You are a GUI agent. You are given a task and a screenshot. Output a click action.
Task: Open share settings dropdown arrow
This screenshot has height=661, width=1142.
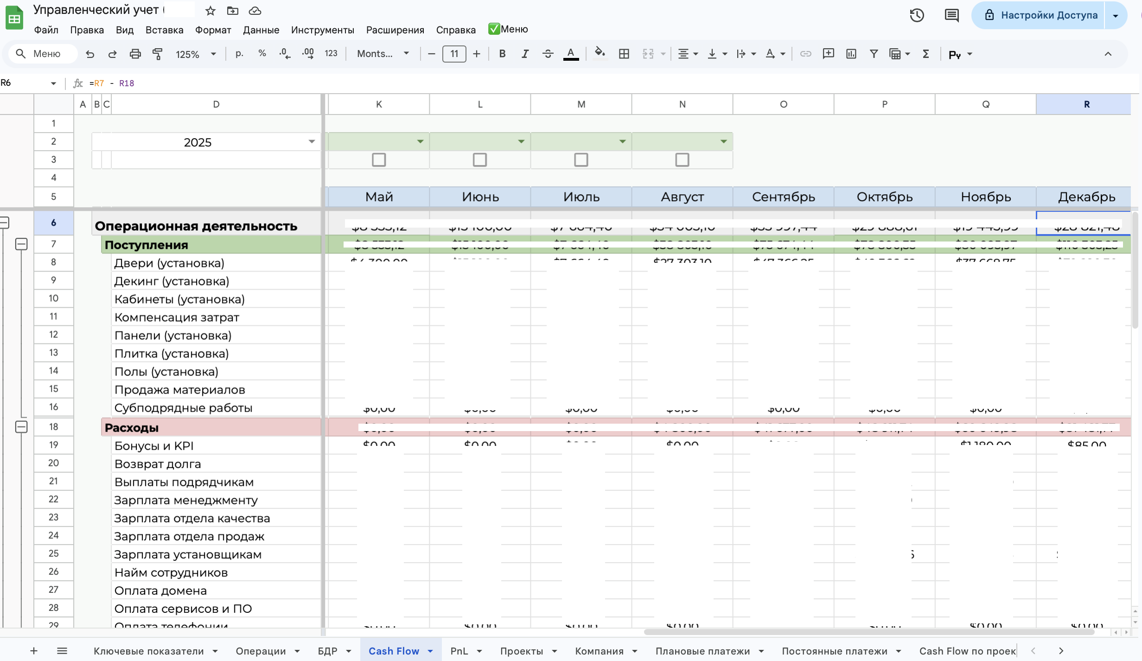click(1116, 15)
